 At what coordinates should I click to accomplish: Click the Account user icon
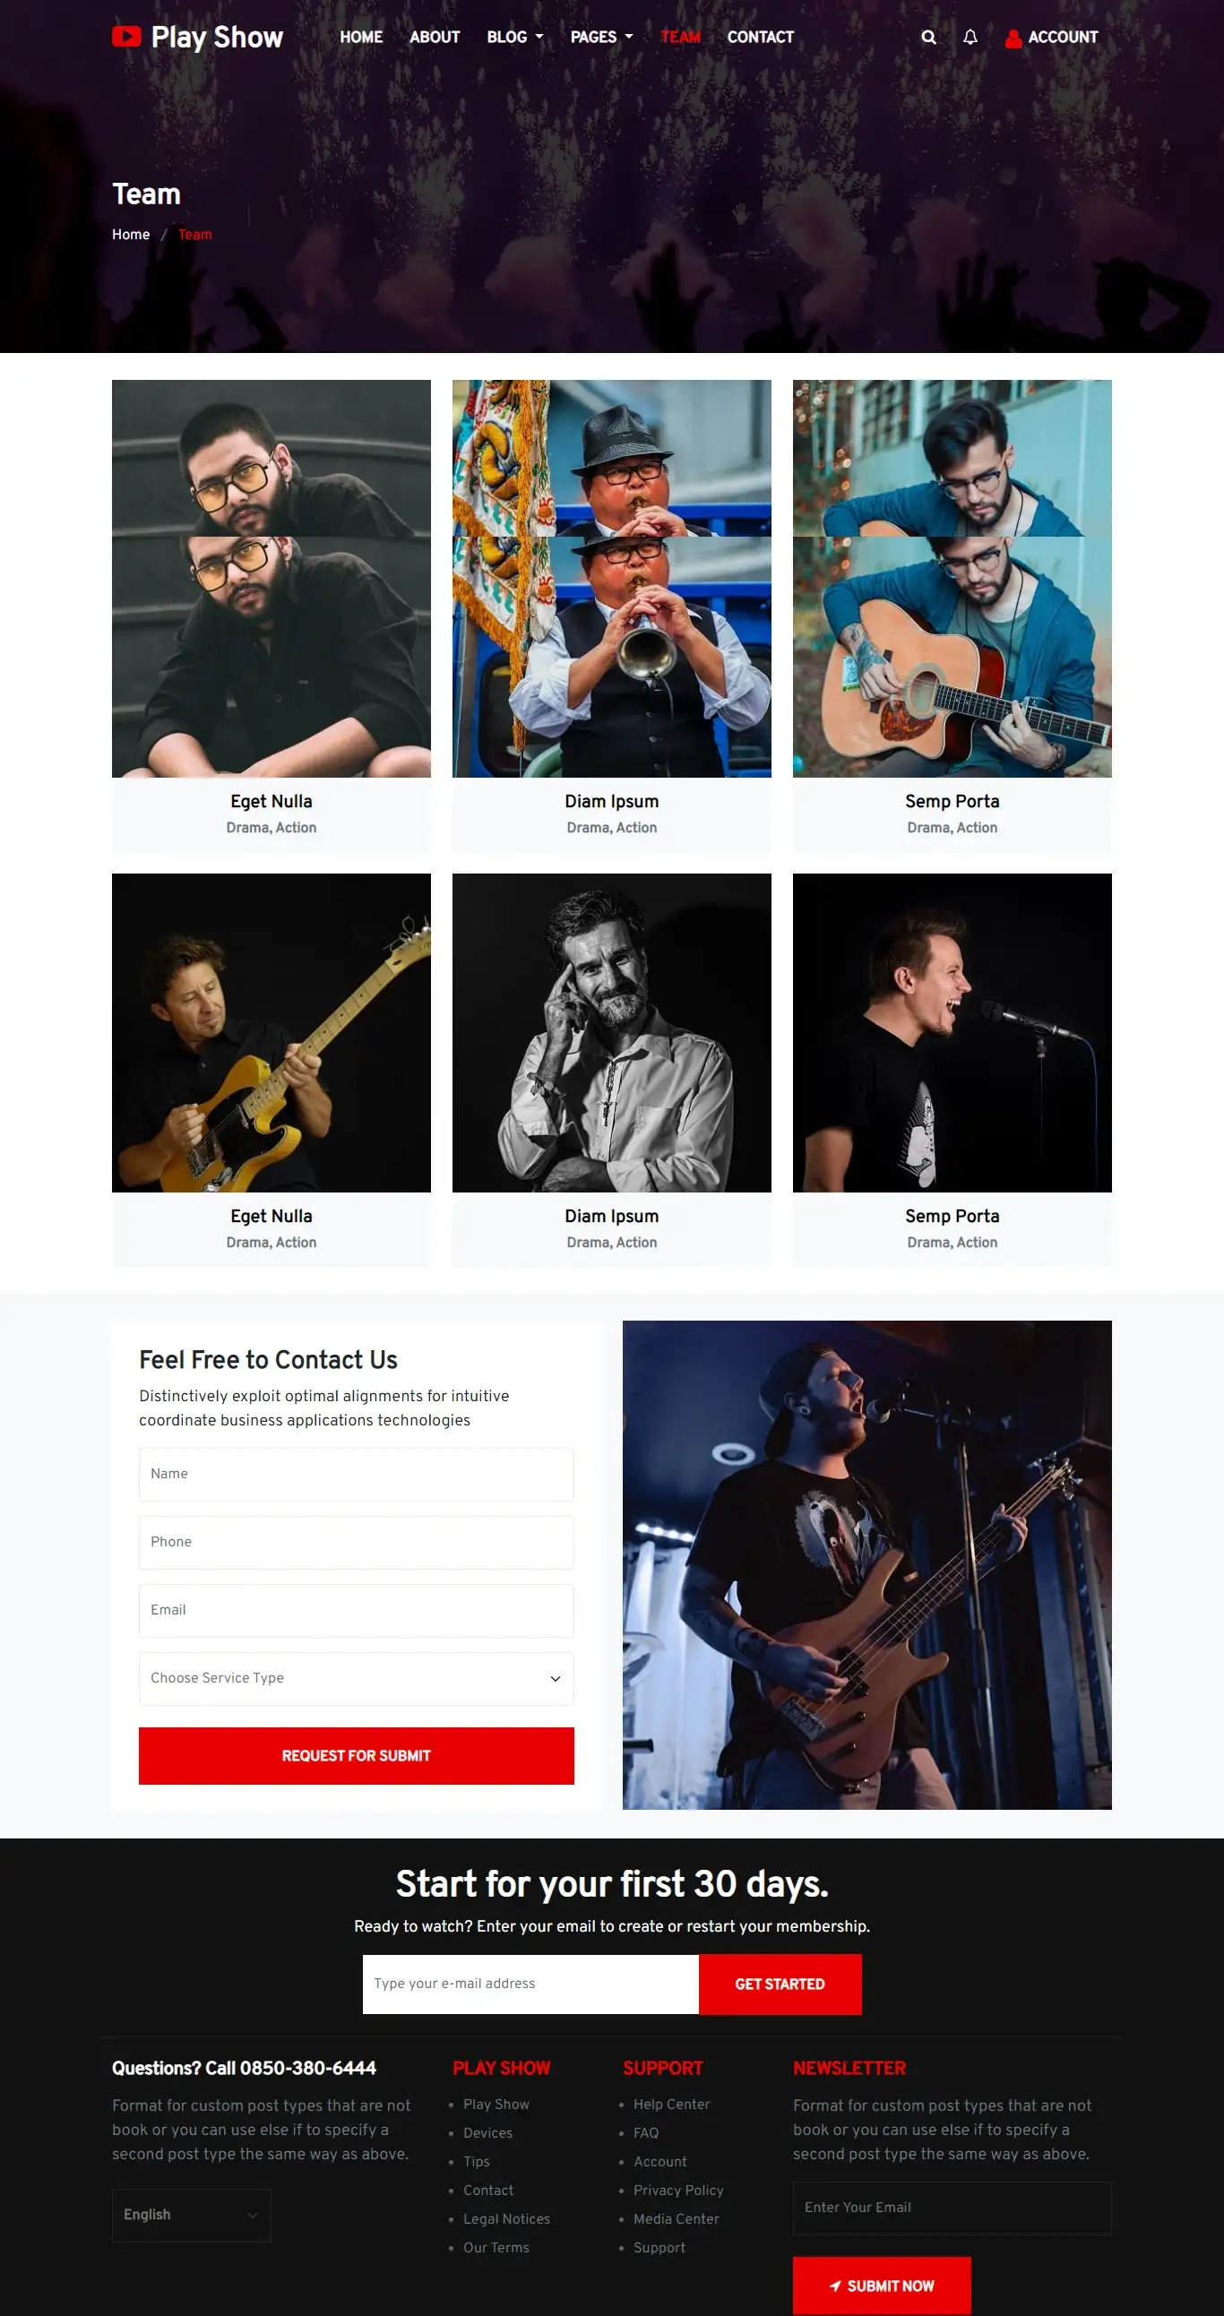1013,38
